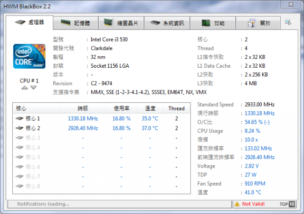Click the greyed 核心 4 chip icon

click(19, 147)
